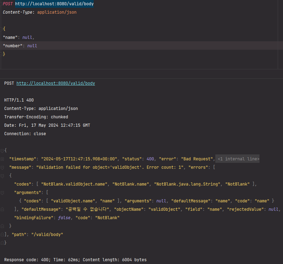Click the "Response code: 400" summary line
Image resolution: width=283 pixels, height=264 pixels.
point(75,260)
